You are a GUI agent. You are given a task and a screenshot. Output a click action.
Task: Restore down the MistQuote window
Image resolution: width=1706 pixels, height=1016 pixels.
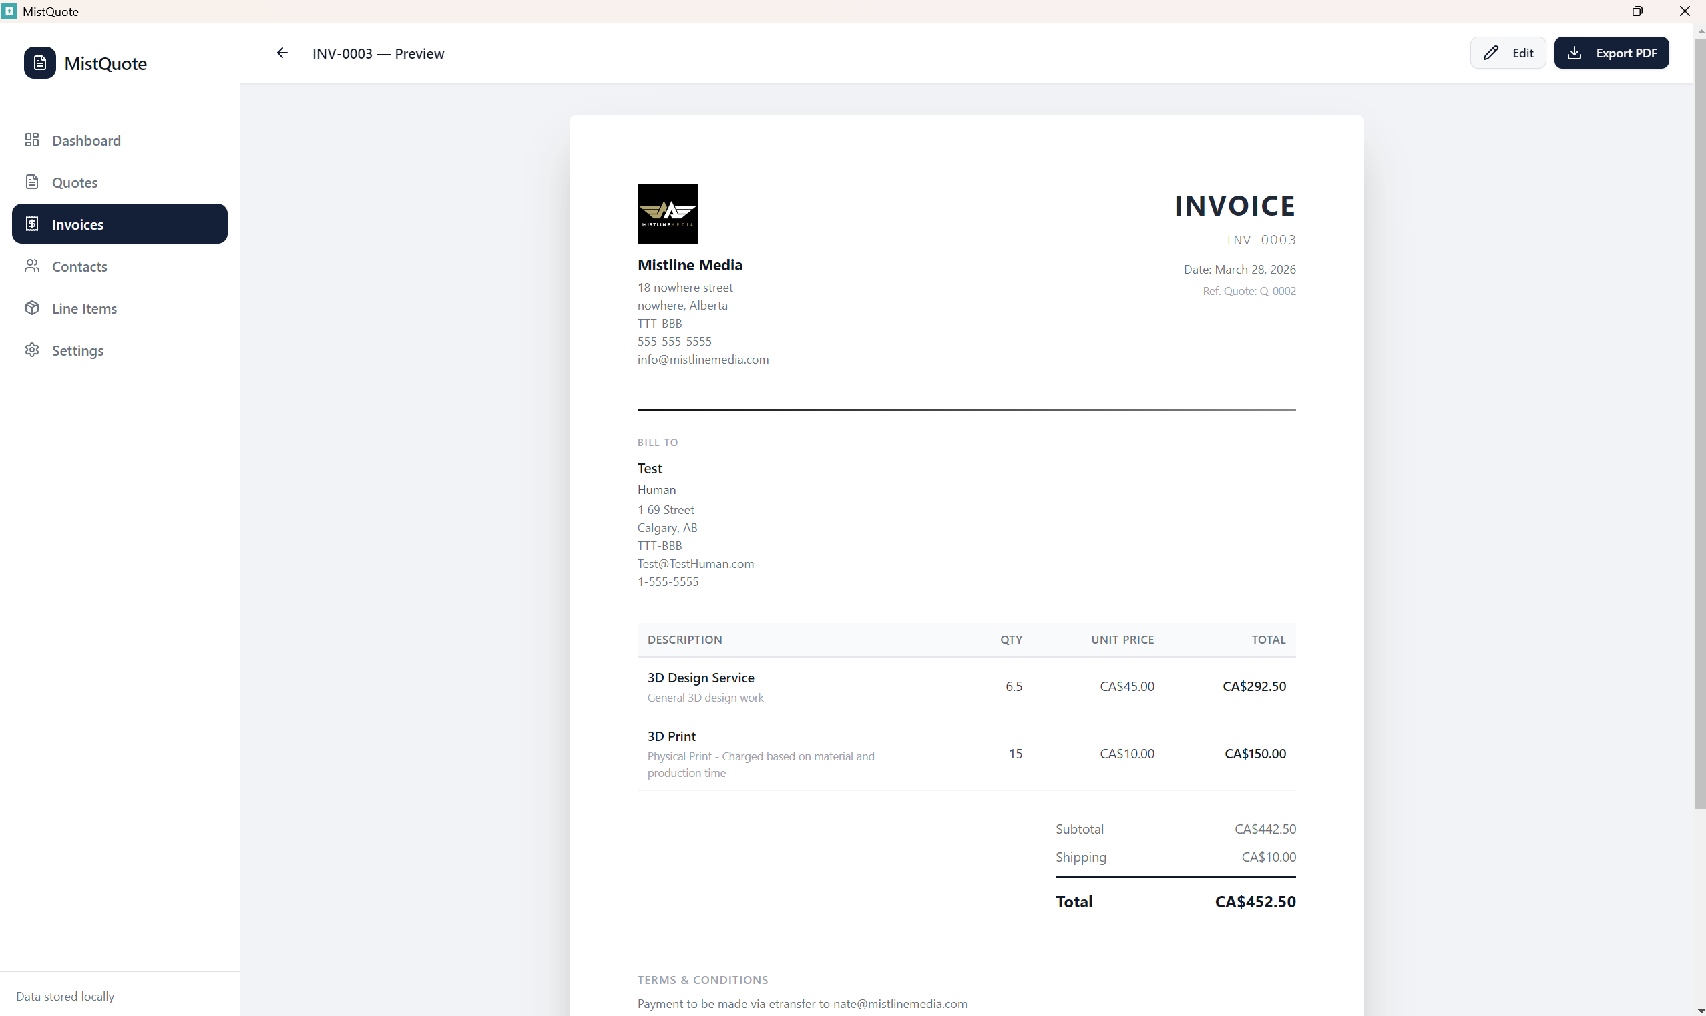pyautogui.click(x=1637, y=11)
